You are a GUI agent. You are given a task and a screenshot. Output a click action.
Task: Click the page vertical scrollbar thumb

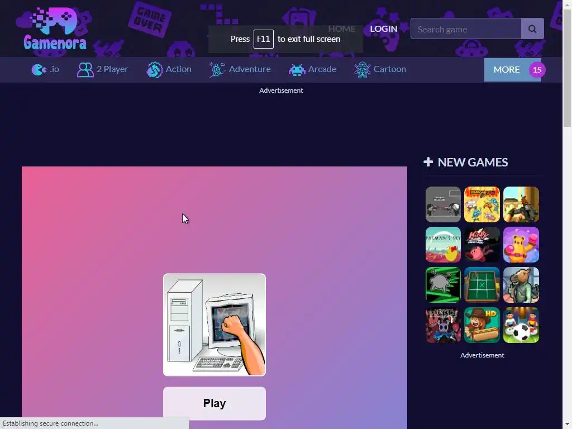pos(568,68)
